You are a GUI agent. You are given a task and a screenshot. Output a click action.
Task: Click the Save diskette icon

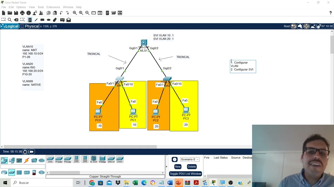[x=16, y=13]
